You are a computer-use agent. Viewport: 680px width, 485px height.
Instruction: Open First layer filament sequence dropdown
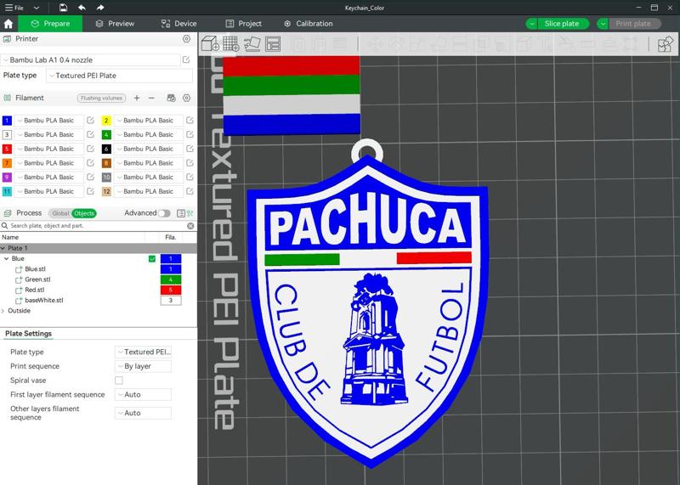tap(143, 394)
